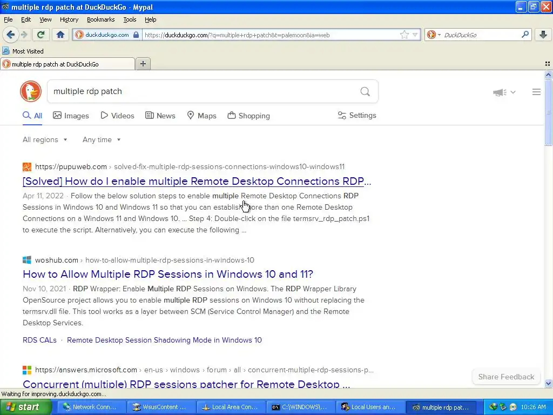Image resolution: width=553 pixels, height=415 pixels.
Task: Open the Help menu
Action: point(150,19)
